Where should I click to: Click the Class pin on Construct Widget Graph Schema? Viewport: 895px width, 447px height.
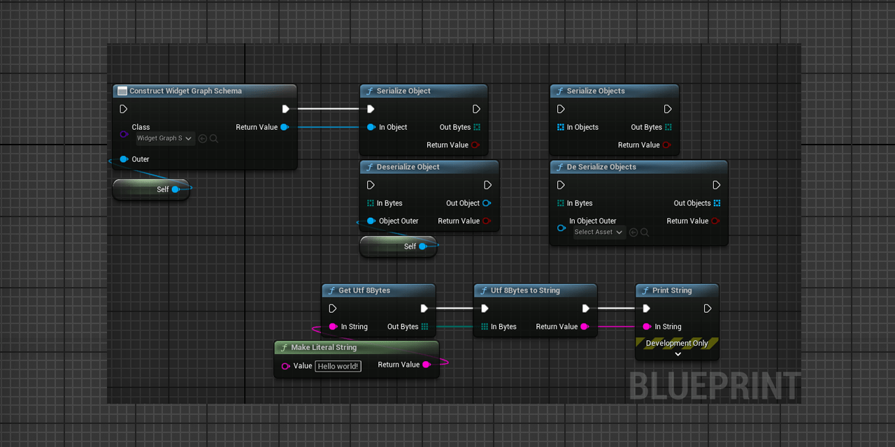(124, 133)
